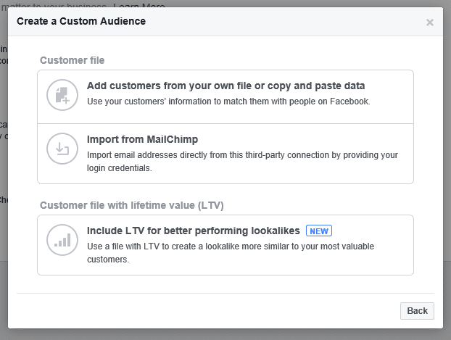Choose the Import from MailChimp title
451x340 pixels.
click(142, 139)
